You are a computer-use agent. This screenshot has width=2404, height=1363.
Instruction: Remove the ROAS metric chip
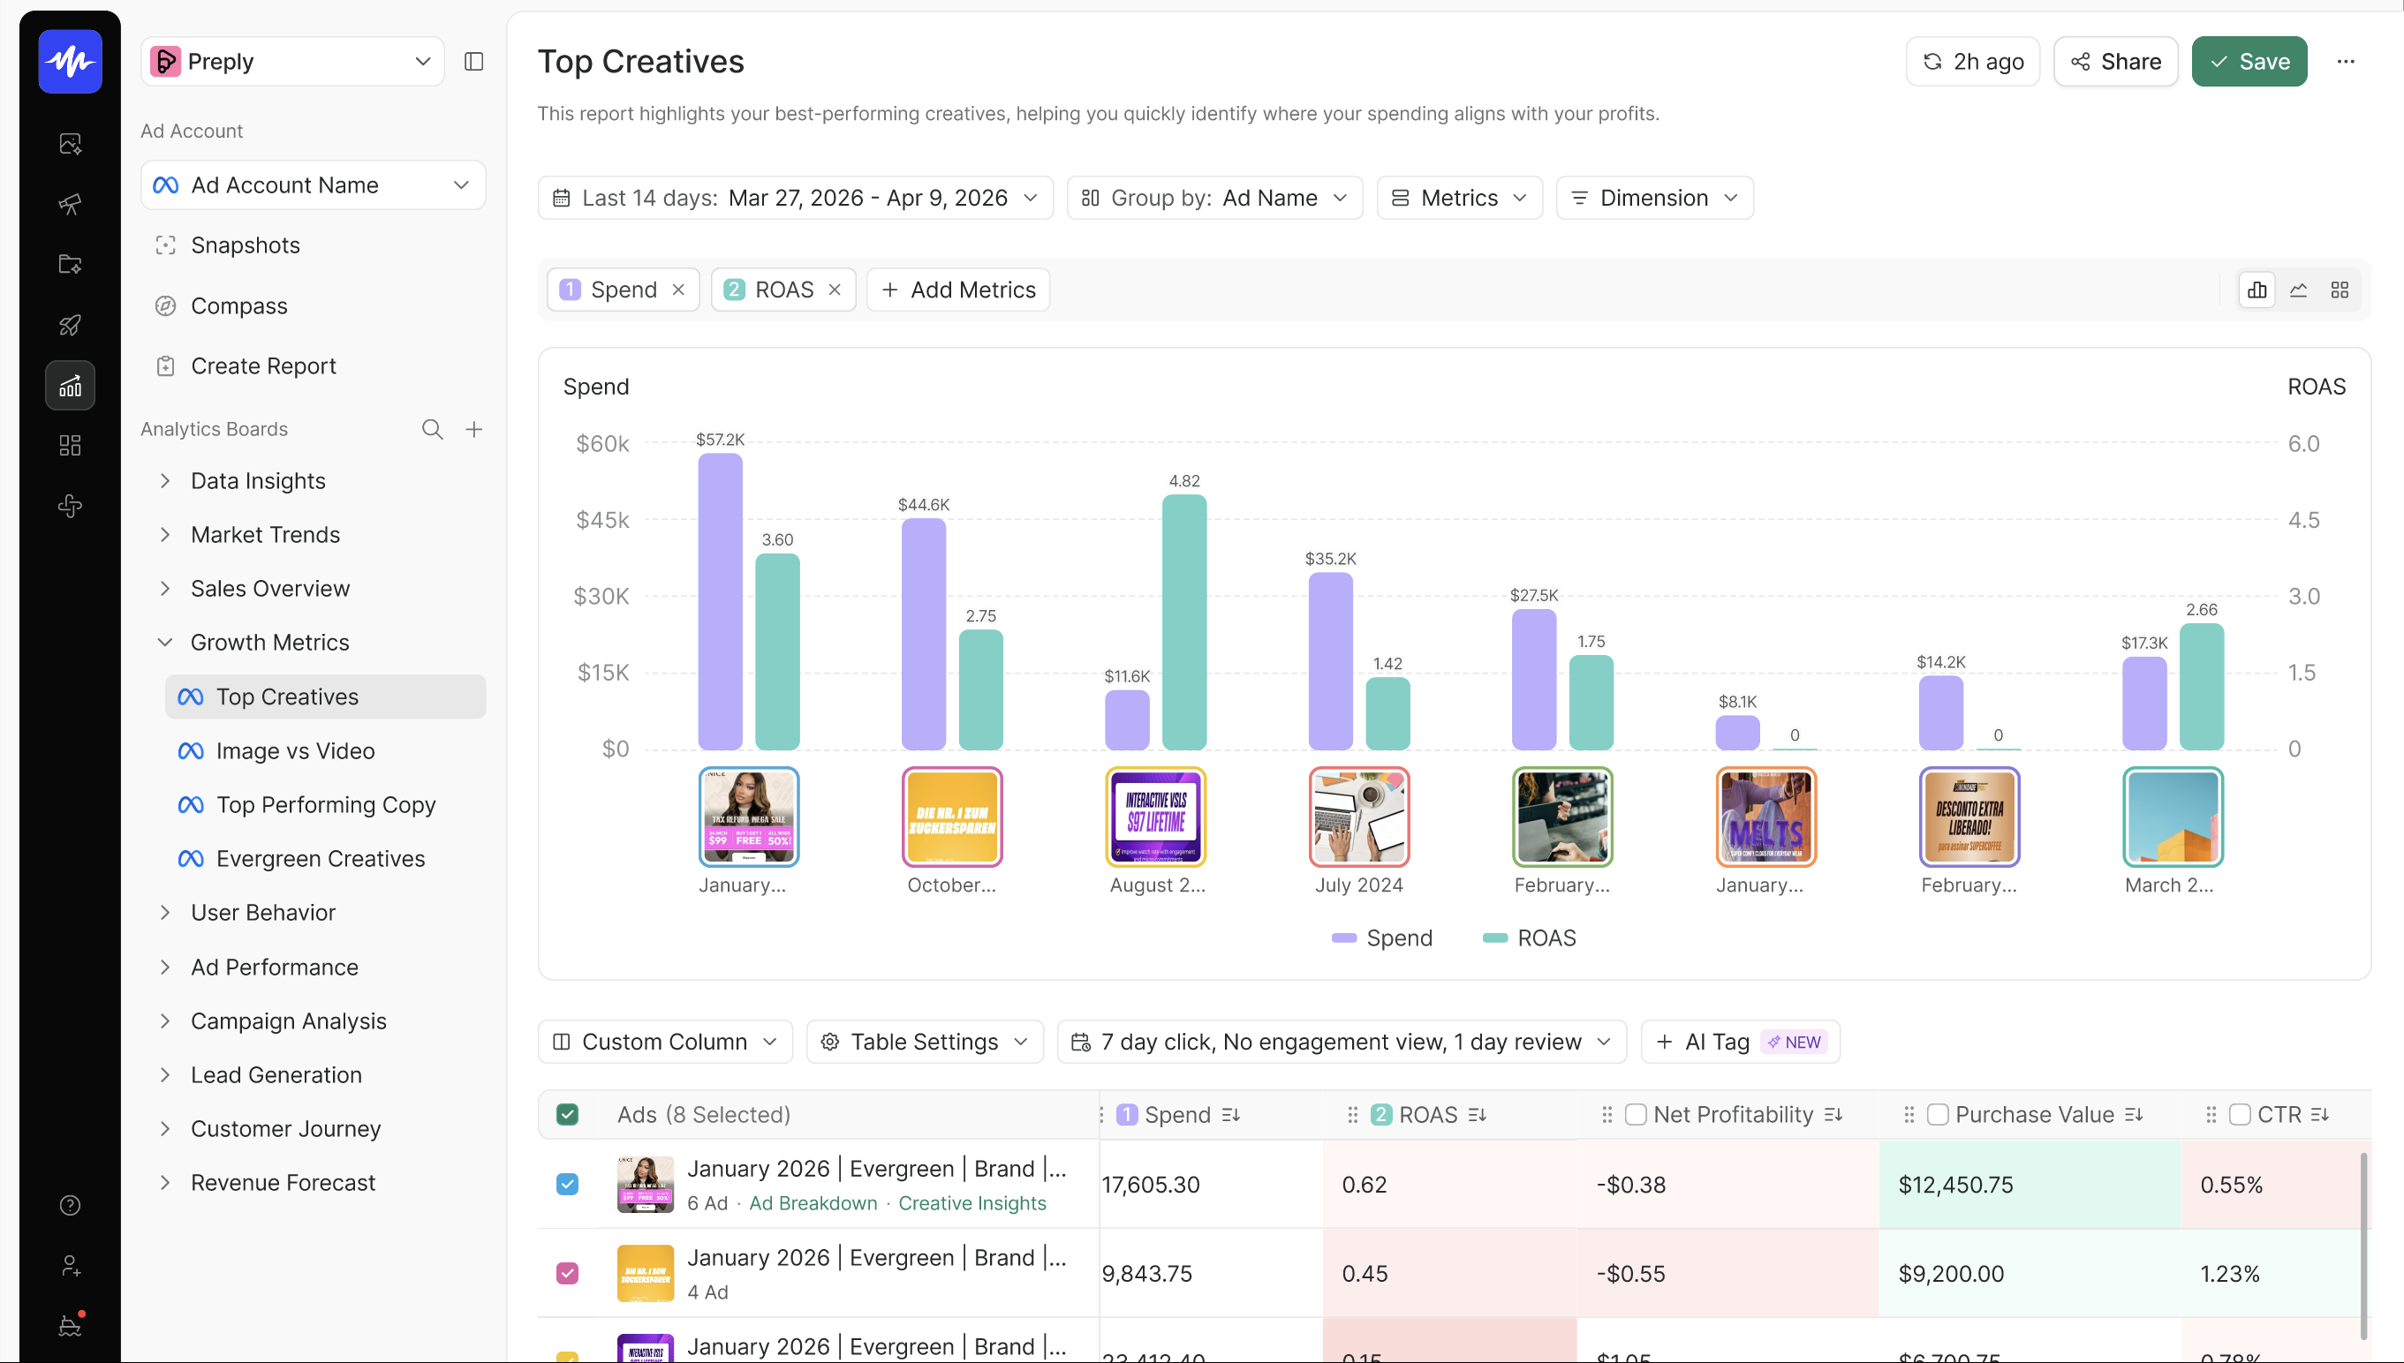click(835, 290)
